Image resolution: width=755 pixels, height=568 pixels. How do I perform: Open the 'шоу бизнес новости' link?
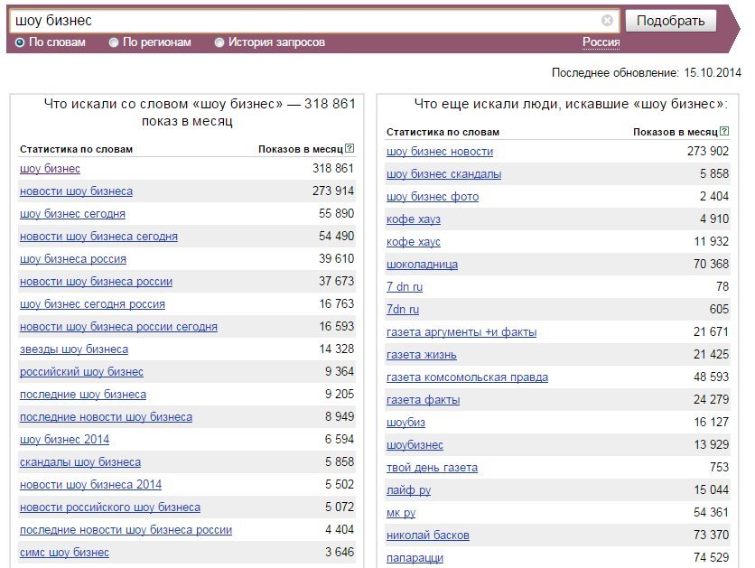[x=440, y=152]
